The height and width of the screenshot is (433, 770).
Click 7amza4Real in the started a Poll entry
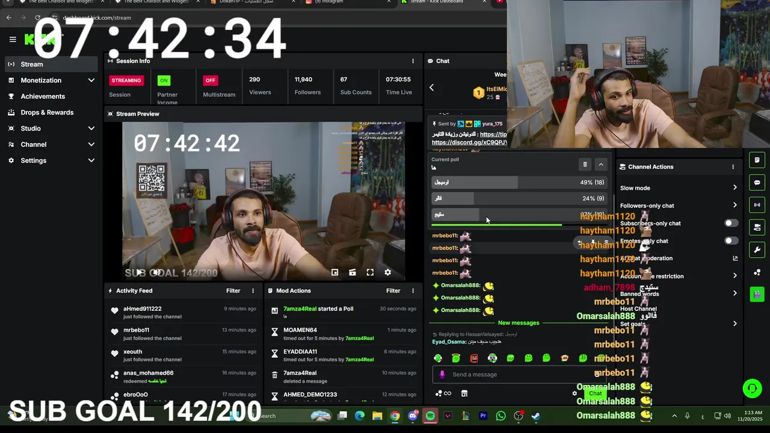(x=300, y=309)
